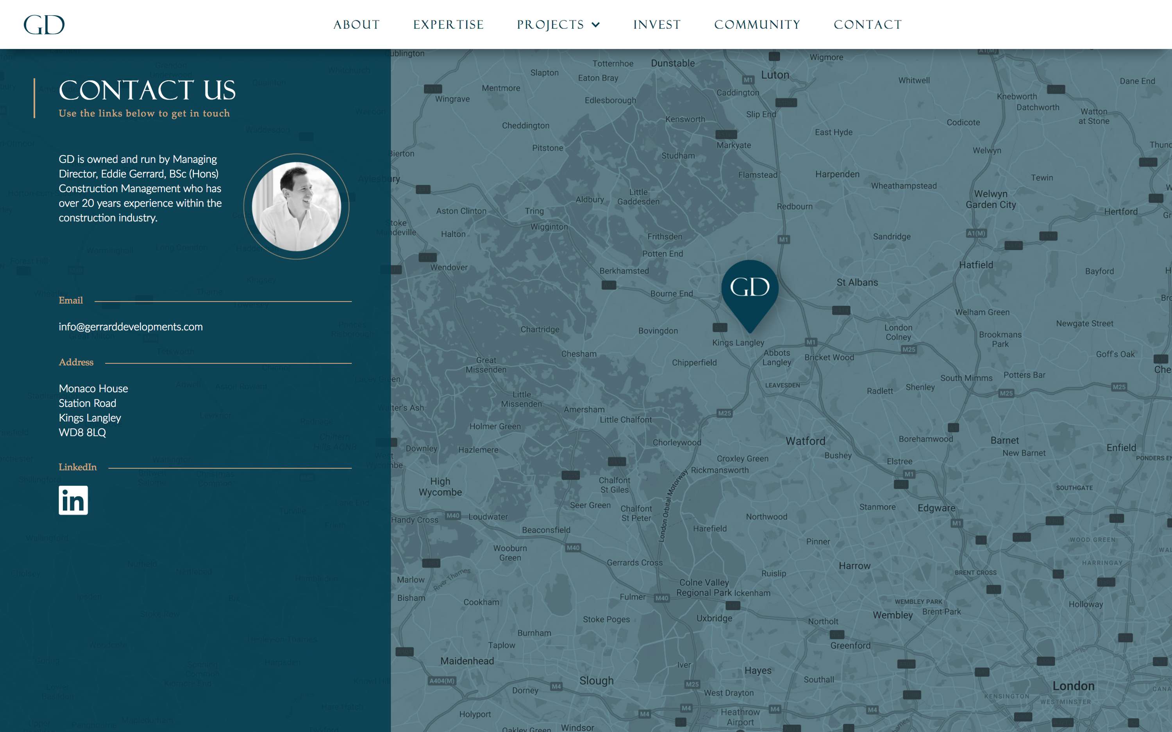Click the Heathrow Airport map label

740,717
